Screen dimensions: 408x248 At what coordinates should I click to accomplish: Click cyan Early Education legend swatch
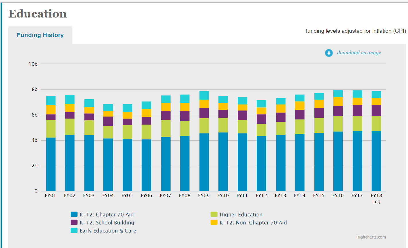(x=74, y=230)
